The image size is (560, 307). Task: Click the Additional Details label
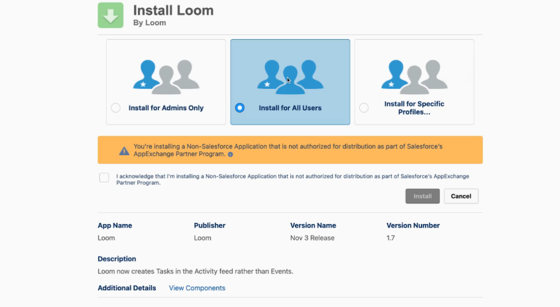[127, 288]
